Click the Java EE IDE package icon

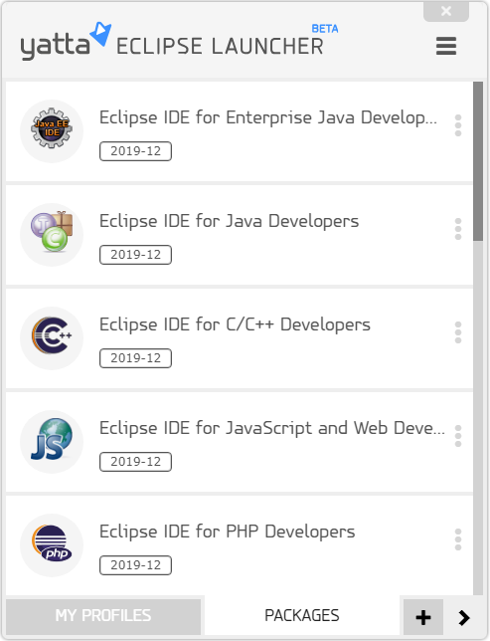(52, 131)
